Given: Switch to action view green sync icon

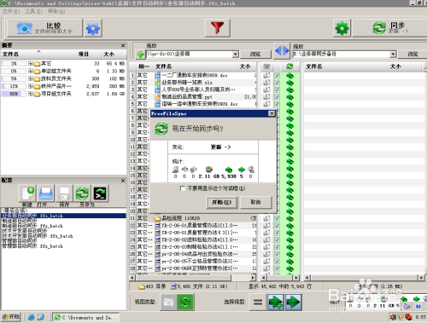Looking at the screenshot, I should [x=185, y=302].
